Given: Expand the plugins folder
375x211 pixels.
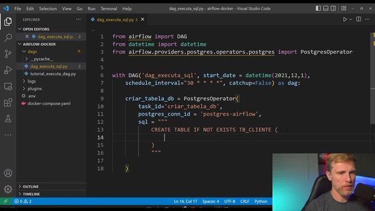Looking at the screenshot, I should coord(35,89).
